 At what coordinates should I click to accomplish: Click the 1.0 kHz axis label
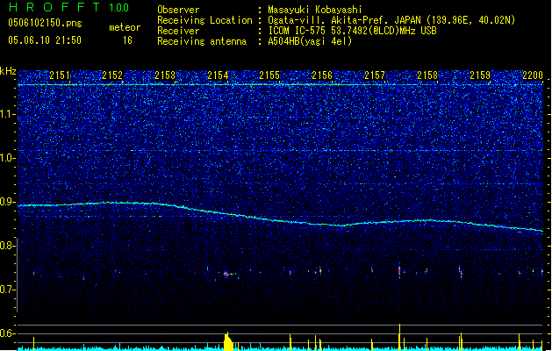tap(8, 158)
